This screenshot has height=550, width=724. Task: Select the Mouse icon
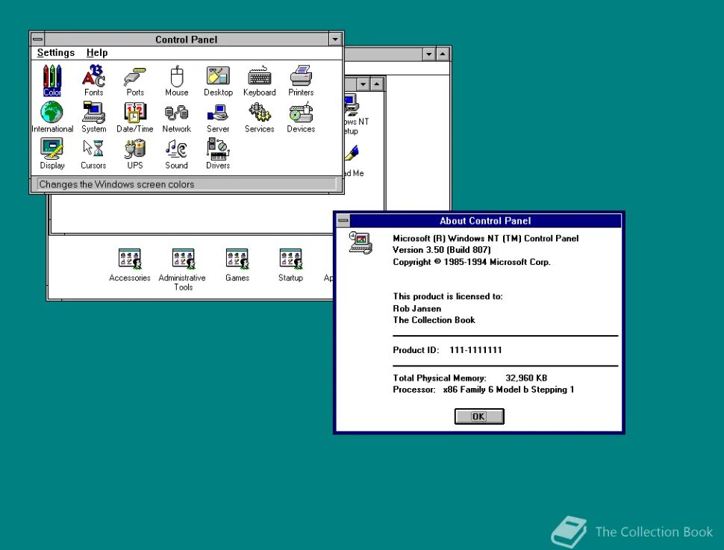click(176, 77)
